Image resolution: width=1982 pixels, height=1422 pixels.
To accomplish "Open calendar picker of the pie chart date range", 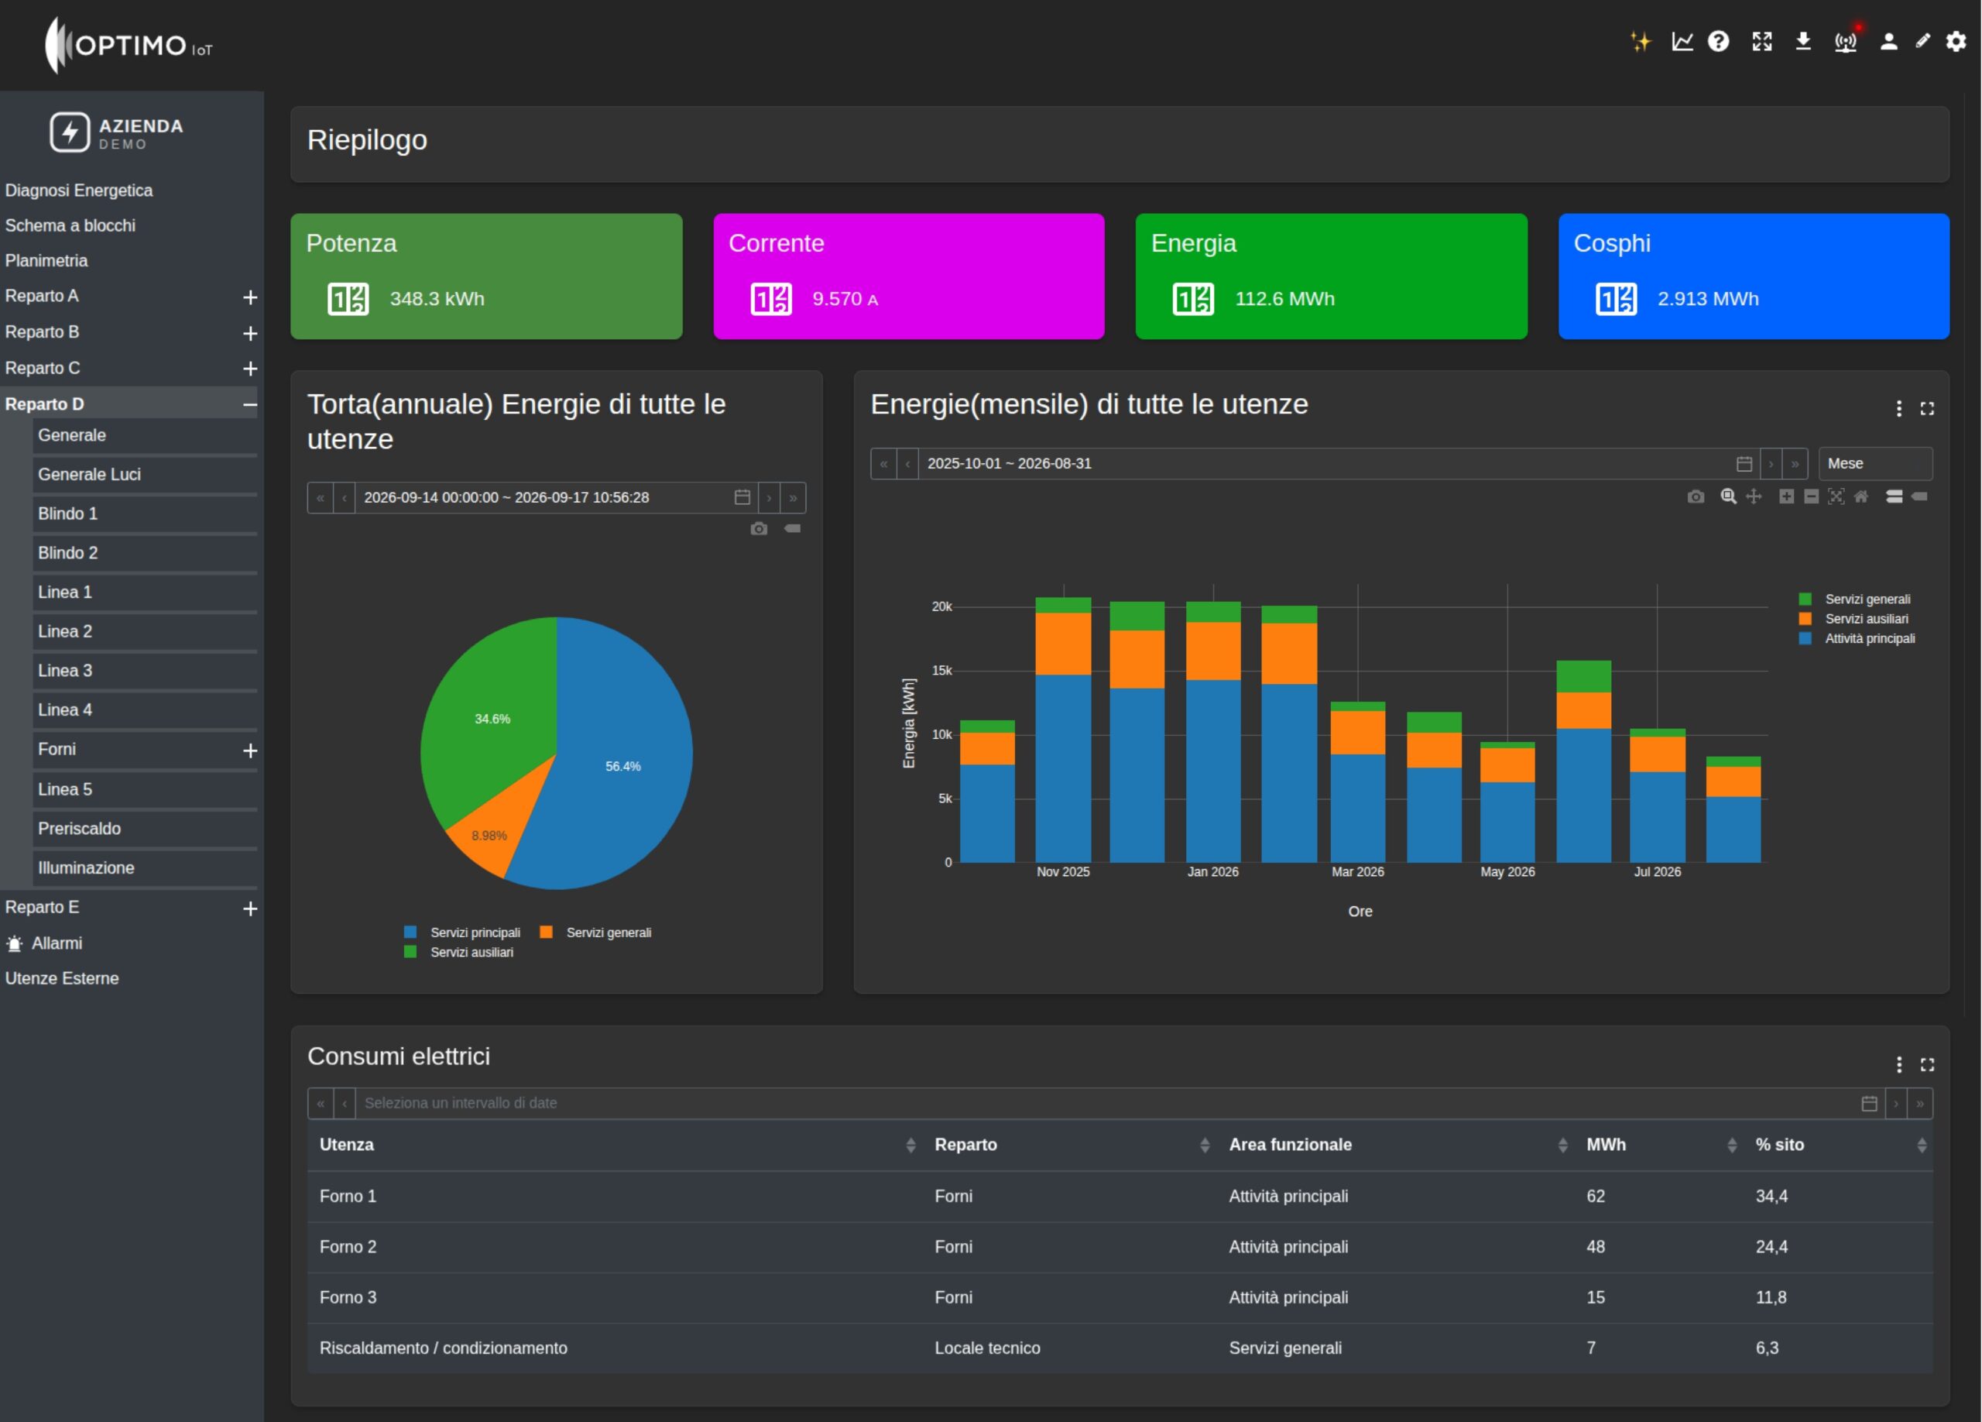I will (742, 497).
